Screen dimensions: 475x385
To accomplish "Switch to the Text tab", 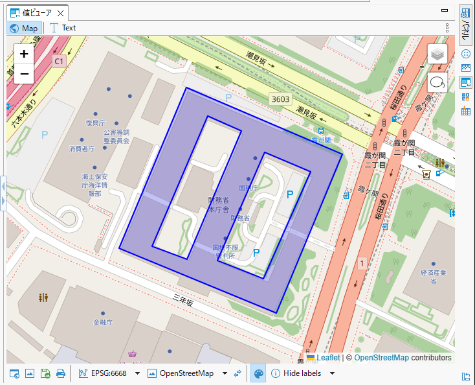I will [x=63, y=28].
